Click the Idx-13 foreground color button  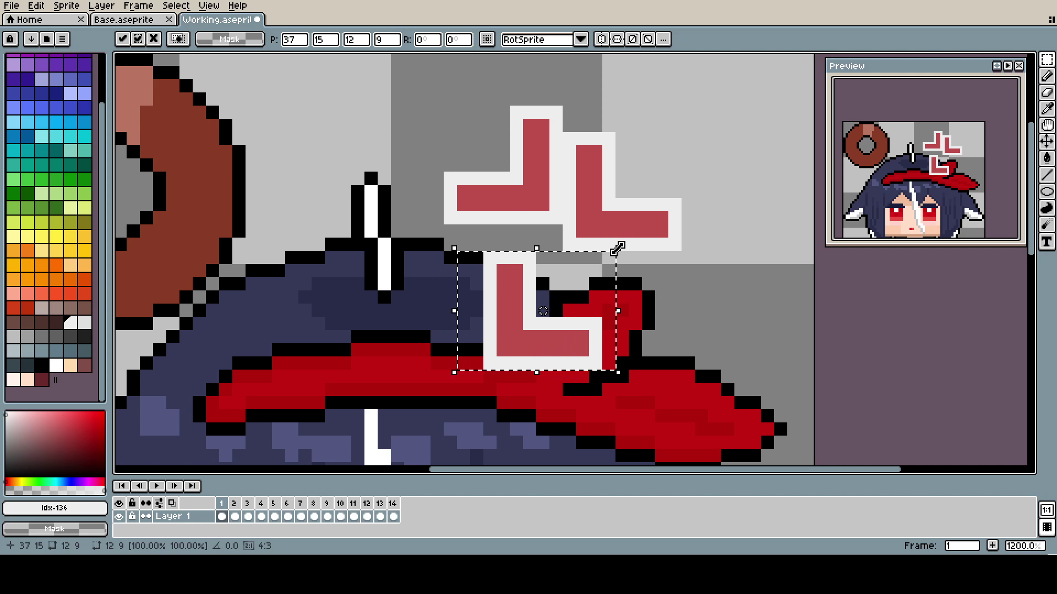click(x=55, y=508)
